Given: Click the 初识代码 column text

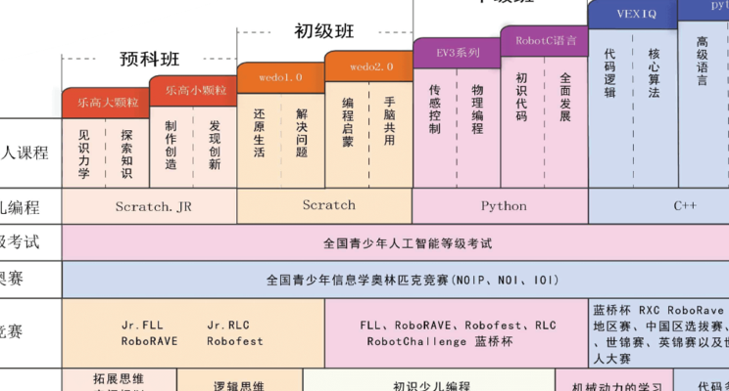Looking at the screenshot, I should (x=521, y=97).
